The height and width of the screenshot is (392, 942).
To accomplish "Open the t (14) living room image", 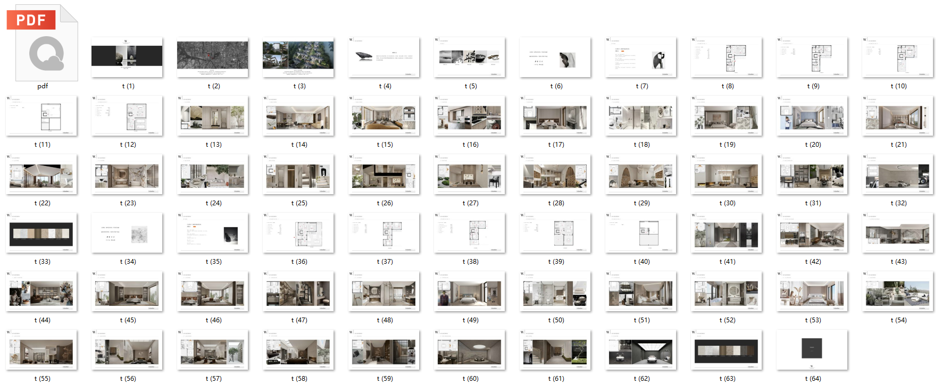I will click(x=298, y=116).
